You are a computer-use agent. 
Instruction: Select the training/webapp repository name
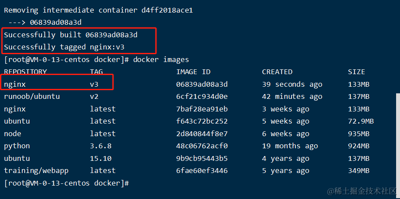(36, 170)
